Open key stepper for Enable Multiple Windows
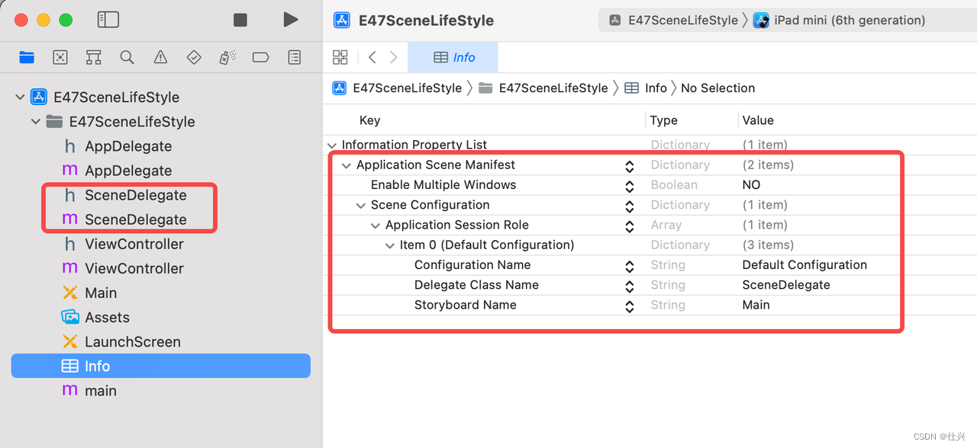Screen dimensions: 977x448 pos(630,186)
